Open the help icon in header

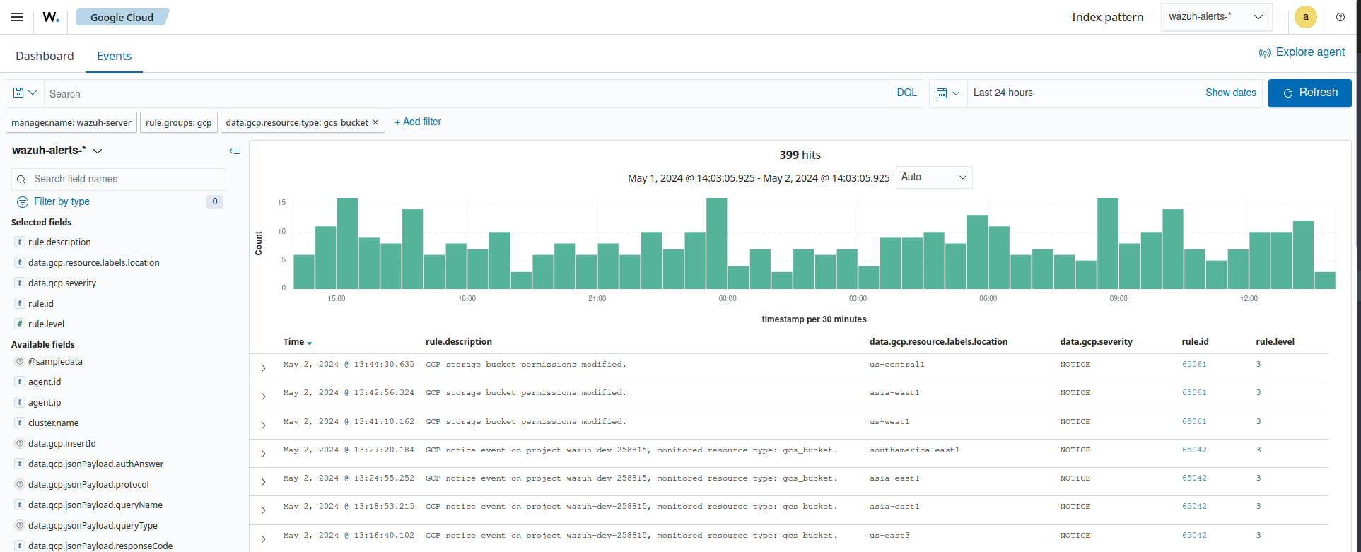tap(1340, 17)
